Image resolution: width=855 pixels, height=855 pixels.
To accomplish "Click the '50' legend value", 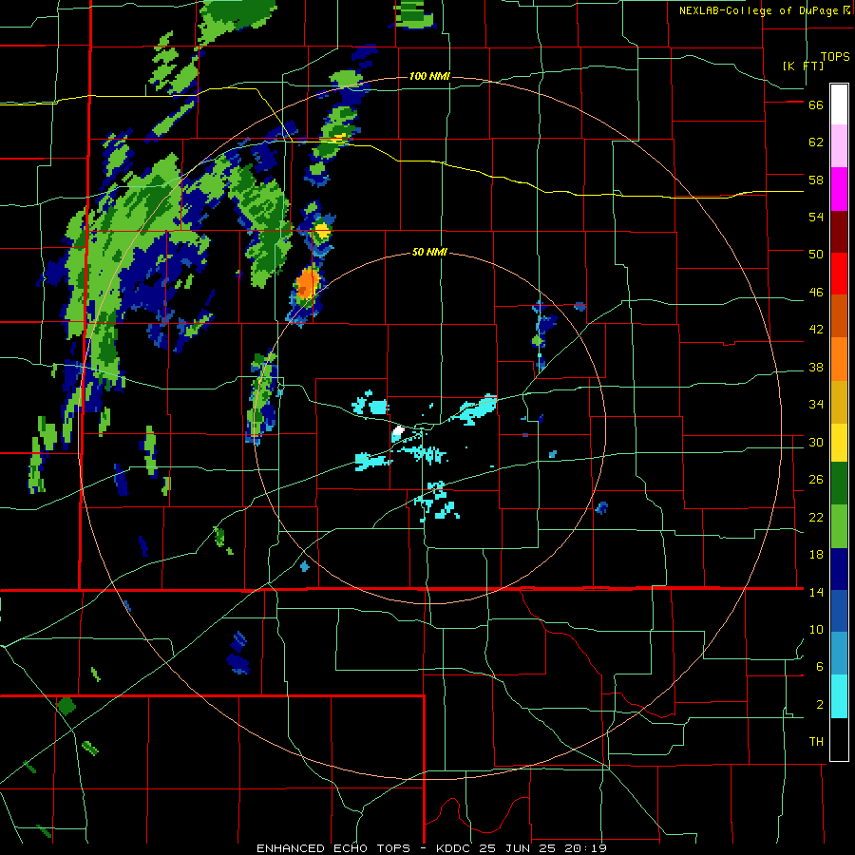I will point(816,255).
